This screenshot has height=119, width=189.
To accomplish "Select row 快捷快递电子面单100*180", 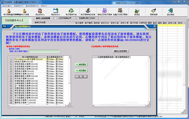I will pos(35,81).
